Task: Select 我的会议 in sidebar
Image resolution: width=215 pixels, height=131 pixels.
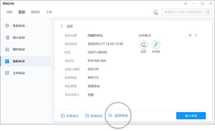Action: coord(26,61)
